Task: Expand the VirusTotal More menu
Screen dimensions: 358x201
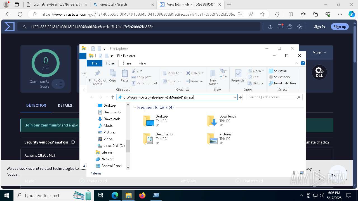Action: [x=319, y=52]
